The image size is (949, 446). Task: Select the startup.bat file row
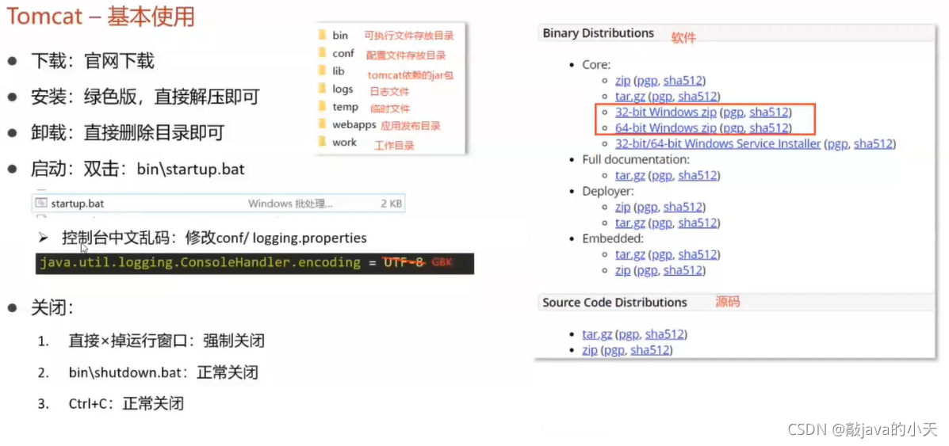point(218,204)
